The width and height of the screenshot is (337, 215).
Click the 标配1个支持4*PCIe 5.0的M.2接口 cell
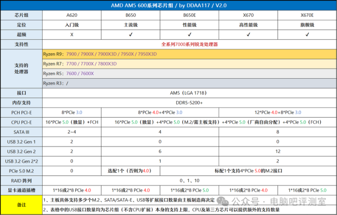(x=248, y=171)
